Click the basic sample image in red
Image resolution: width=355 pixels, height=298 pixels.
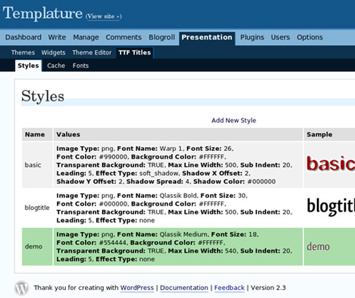click(x=331, y=164)
